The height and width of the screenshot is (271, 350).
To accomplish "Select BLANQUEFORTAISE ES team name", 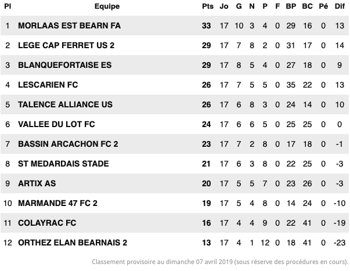I will tap(65, 65).
